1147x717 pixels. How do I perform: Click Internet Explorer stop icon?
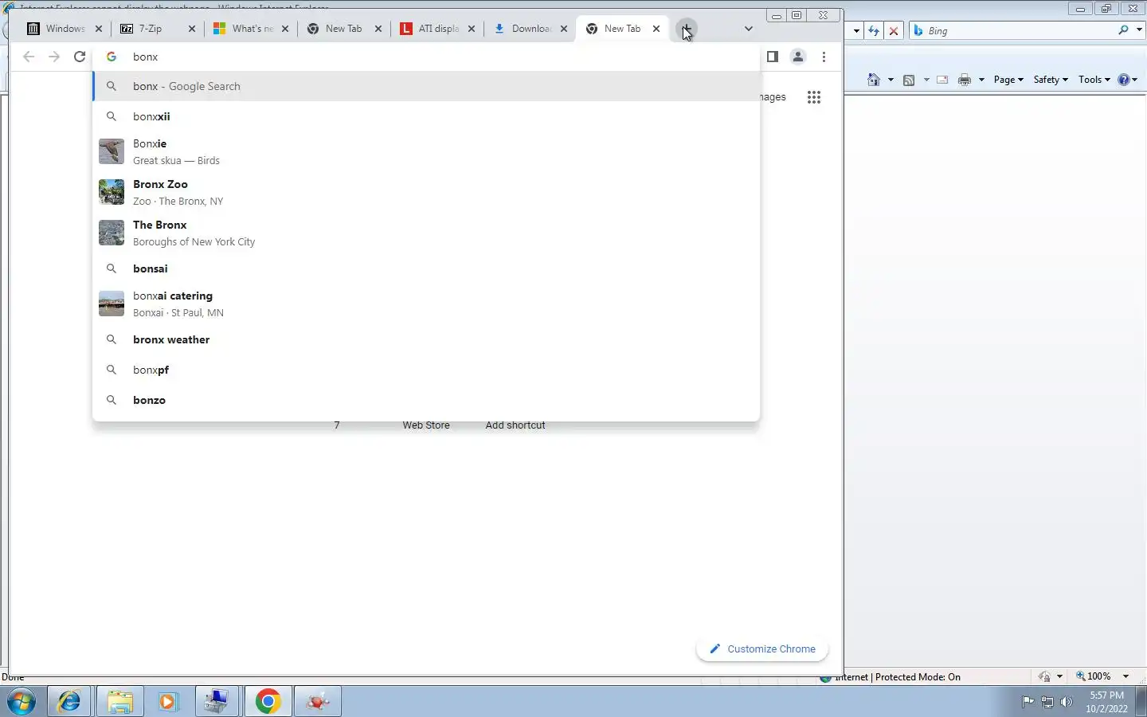(x=894, y=30)
